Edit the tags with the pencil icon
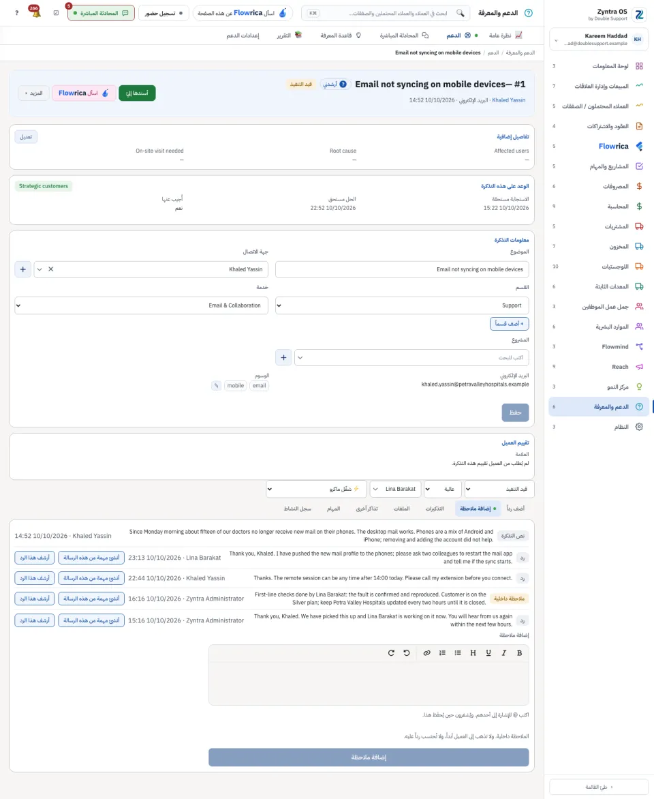This screenshot has width=654, height=799. 216,386
